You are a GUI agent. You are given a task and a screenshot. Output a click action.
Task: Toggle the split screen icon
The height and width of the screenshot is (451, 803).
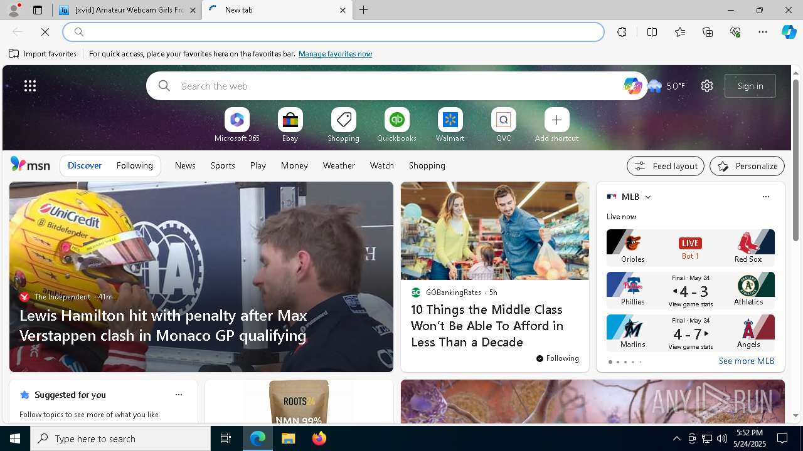pos(652,32)
